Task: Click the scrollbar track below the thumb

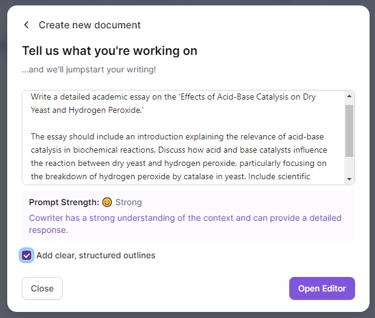Action: (x=349, y=166)
